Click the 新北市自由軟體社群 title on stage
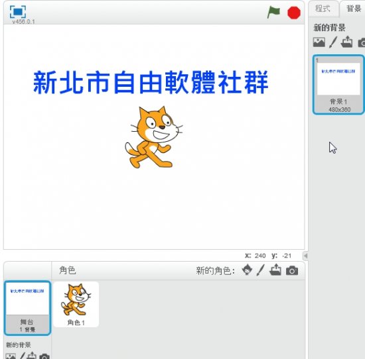Screen dimensions: 365x359 point(151,83)
